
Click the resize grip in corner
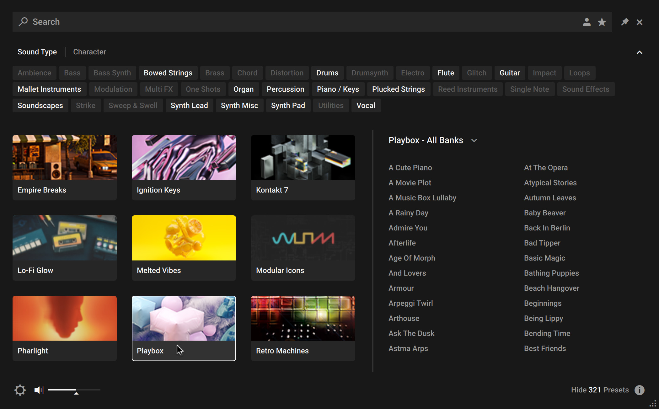653,404
